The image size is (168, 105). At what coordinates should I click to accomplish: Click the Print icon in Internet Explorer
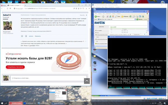coord(137,17)
